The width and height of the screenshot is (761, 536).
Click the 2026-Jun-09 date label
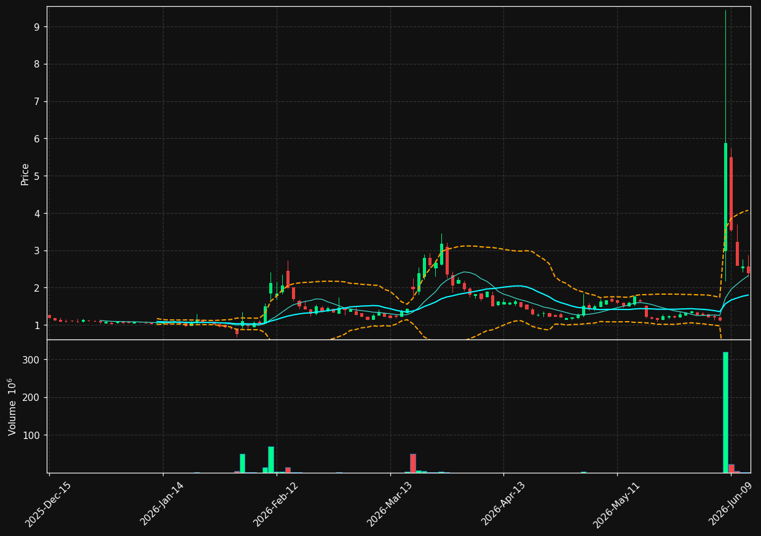(731, 504)
